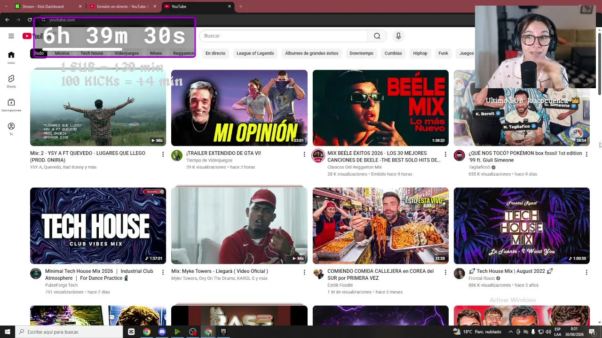Filter by the Hiphop chip
The height and width of the screenshot is (338, 602).
click(420, 53)
